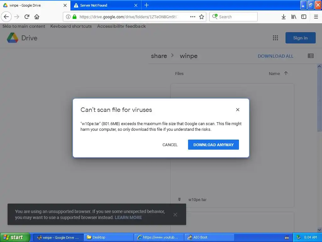Open Google apps grid
This screenshot has height=242, width=322.
pos(275,38)
